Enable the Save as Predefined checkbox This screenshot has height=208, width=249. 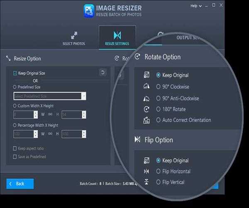pyautogui.click(x=15, y=157)
